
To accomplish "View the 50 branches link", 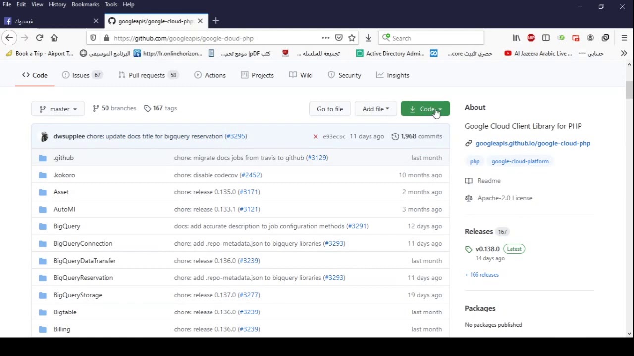I will pyautogui.click(x=114, y=108).
